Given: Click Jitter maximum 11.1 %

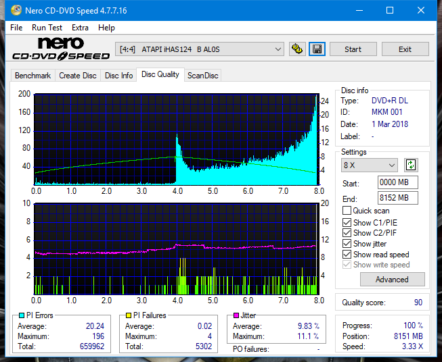Looking at the screenshot, I should click(x=308, y=336).
